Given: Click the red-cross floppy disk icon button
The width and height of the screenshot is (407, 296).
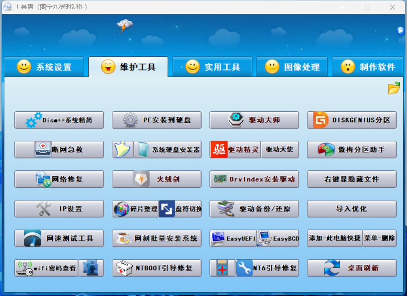Looking at the screenshot, I should tap(222, 268).
